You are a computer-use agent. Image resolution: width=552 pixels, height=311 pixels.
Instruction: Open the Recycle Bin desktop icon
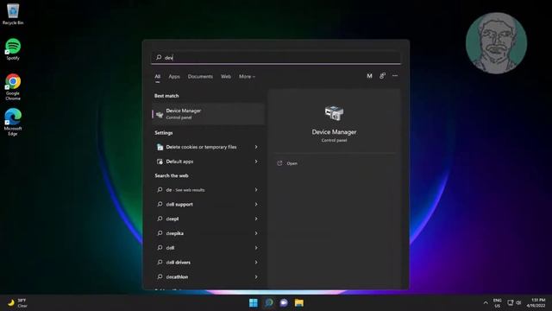(x=13, y=14)
